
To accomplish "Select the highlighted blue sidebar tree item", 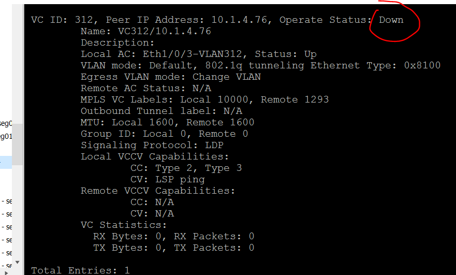I will tap(6, 163).
